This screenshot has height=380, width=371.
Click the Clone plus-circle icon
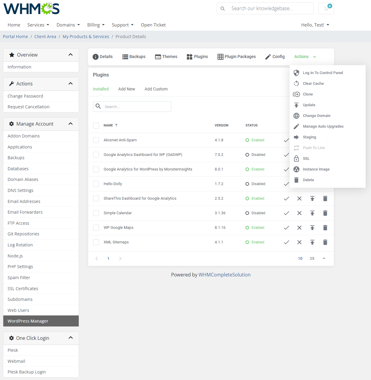[296, 94]
